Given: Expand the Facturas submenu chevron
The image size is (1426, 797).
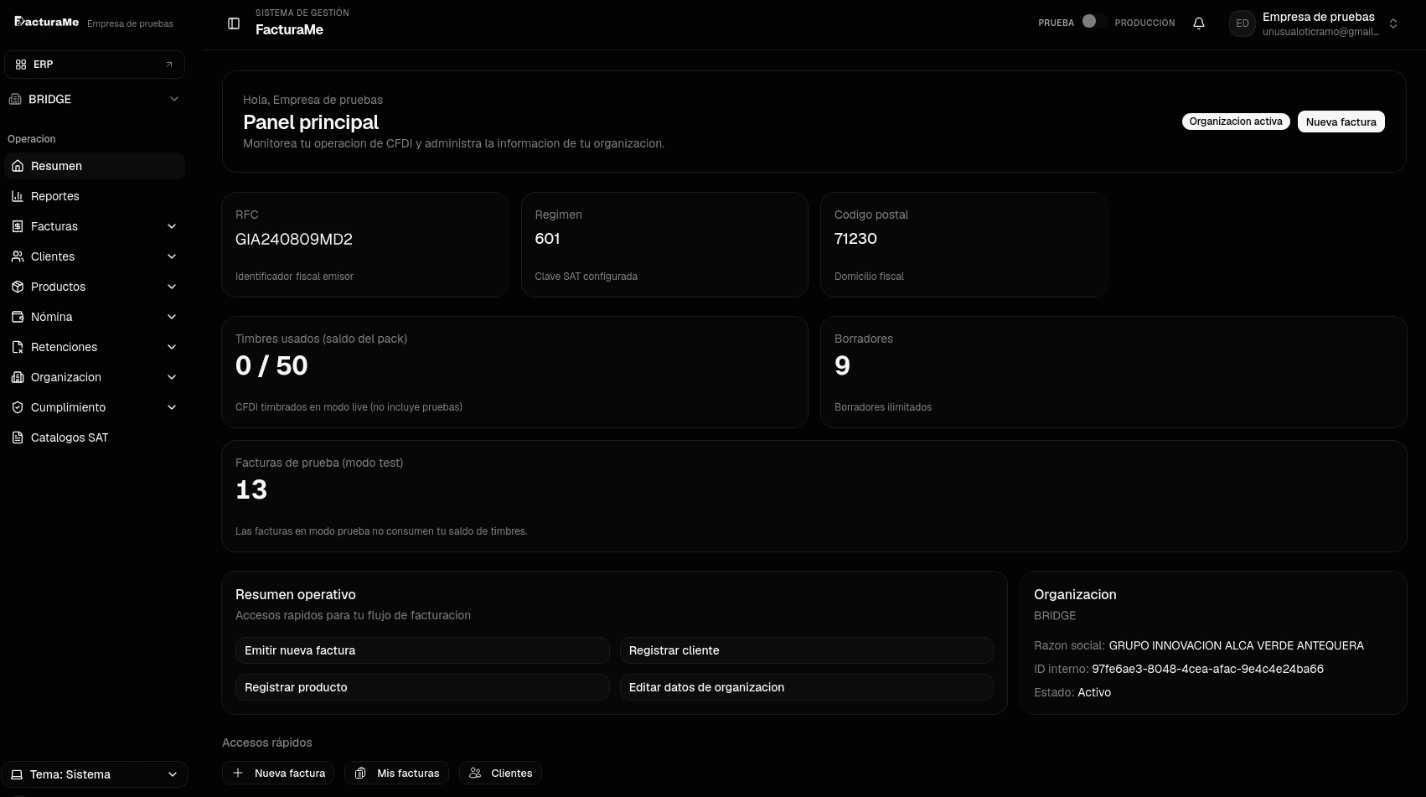Looking at the screenshot, I should tap(172, 226).
